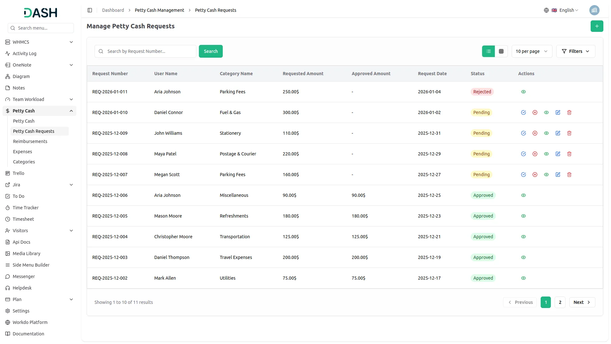Edit REQ-2025-12-008 with the pencil icon
The image size is (611, 344).
coord(558,154)
